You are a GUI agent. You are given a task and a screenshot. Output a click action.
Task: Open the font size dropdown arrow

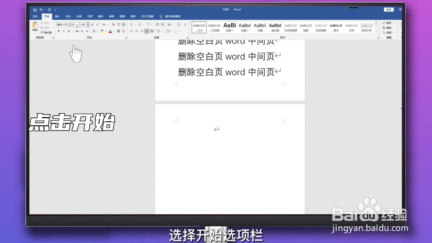point(88,24)
